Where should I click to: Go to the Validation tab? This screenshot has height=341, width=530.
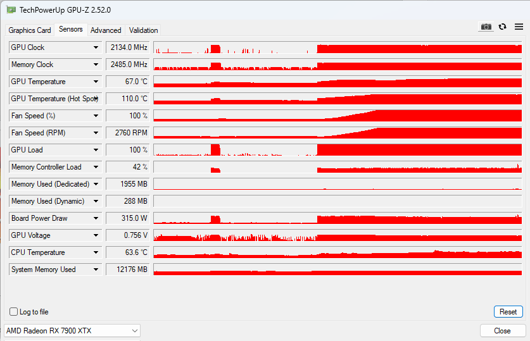(x=143, y=30)
